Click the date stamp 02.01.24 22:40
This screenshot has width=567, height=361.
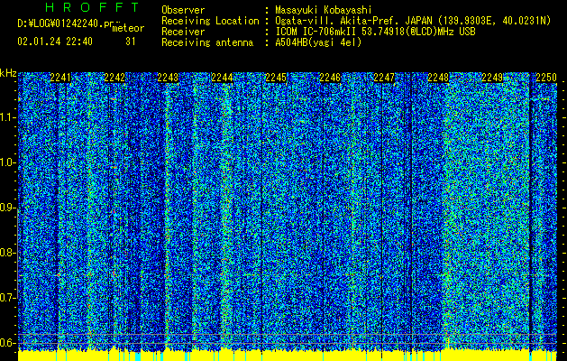tap(55, 42)
